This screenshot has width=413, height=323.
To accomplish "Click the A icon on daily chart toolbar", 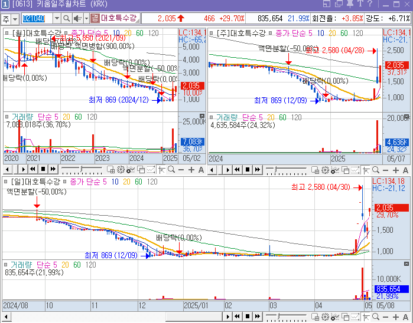I will [x=406, y=317].
